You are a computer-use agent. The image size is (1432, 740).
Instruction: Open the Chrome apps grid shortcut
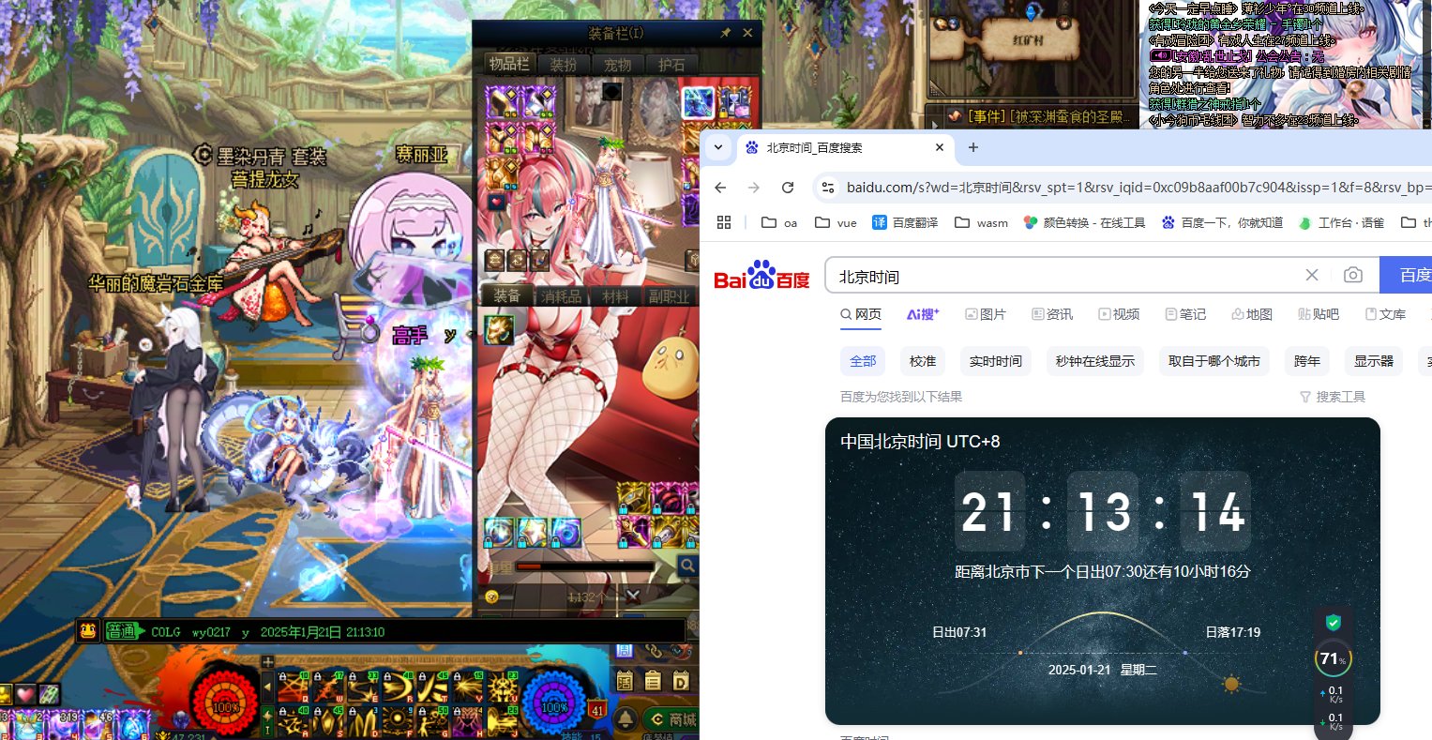click(x=723, y=222)
